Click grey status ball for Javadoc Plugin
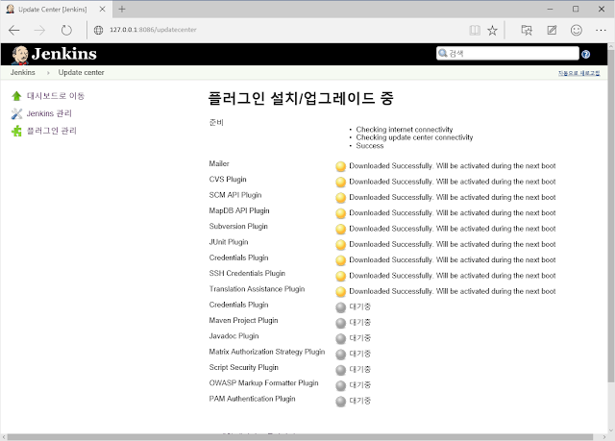Screen dimensions: 615x441 (x=340, y=339)
